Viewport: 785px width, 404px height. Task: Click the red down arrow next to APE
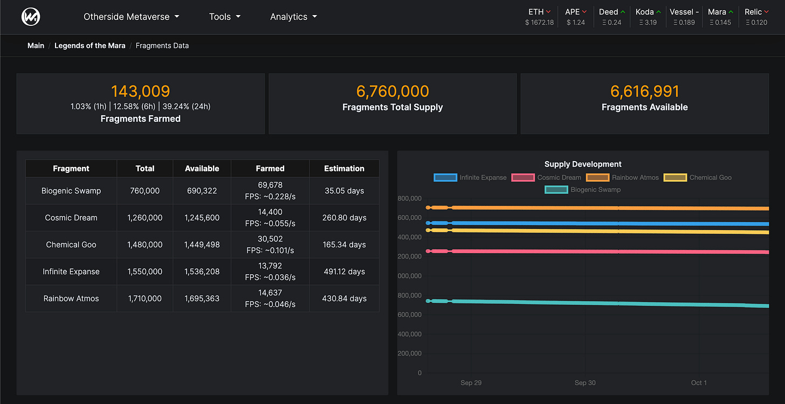coord(584,12)
